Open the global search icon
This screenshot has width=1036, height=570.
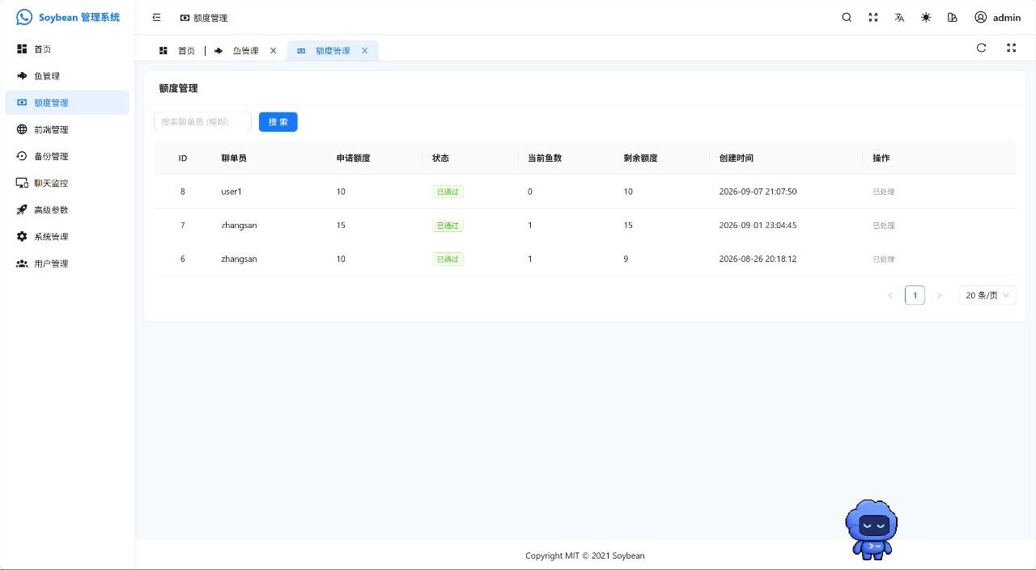[x=847, y=17]
